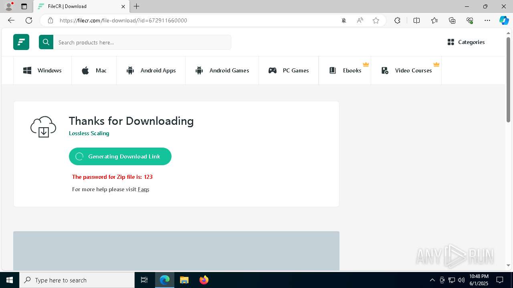Open the Android Games category tab
This screenshot has width=513, height=288.
tap(222, 70)
